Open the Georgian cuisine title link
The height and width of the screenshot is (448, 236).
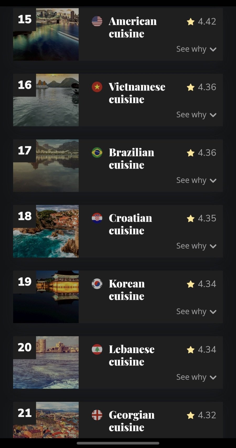tap(132, 421)
